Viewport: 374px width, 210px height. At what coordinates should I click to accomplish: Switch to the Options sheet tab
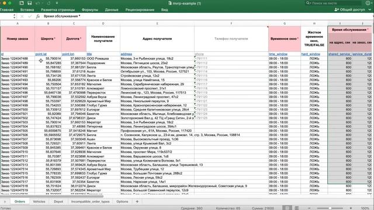pyautogui.click(x=122, y=201)
